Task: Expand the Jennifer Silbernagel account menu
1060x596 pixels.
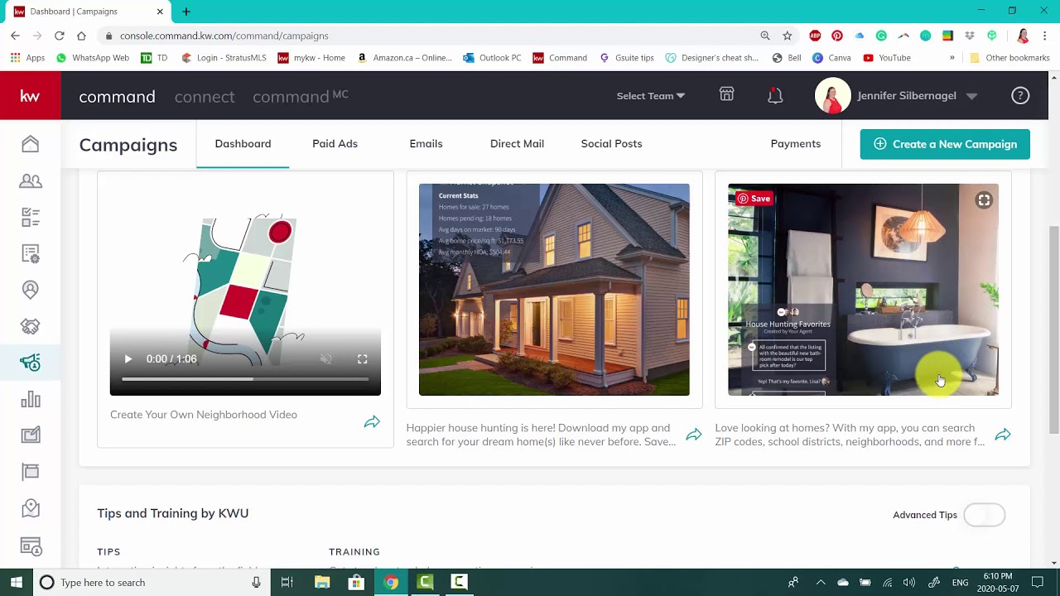Action: pos(897,96)
